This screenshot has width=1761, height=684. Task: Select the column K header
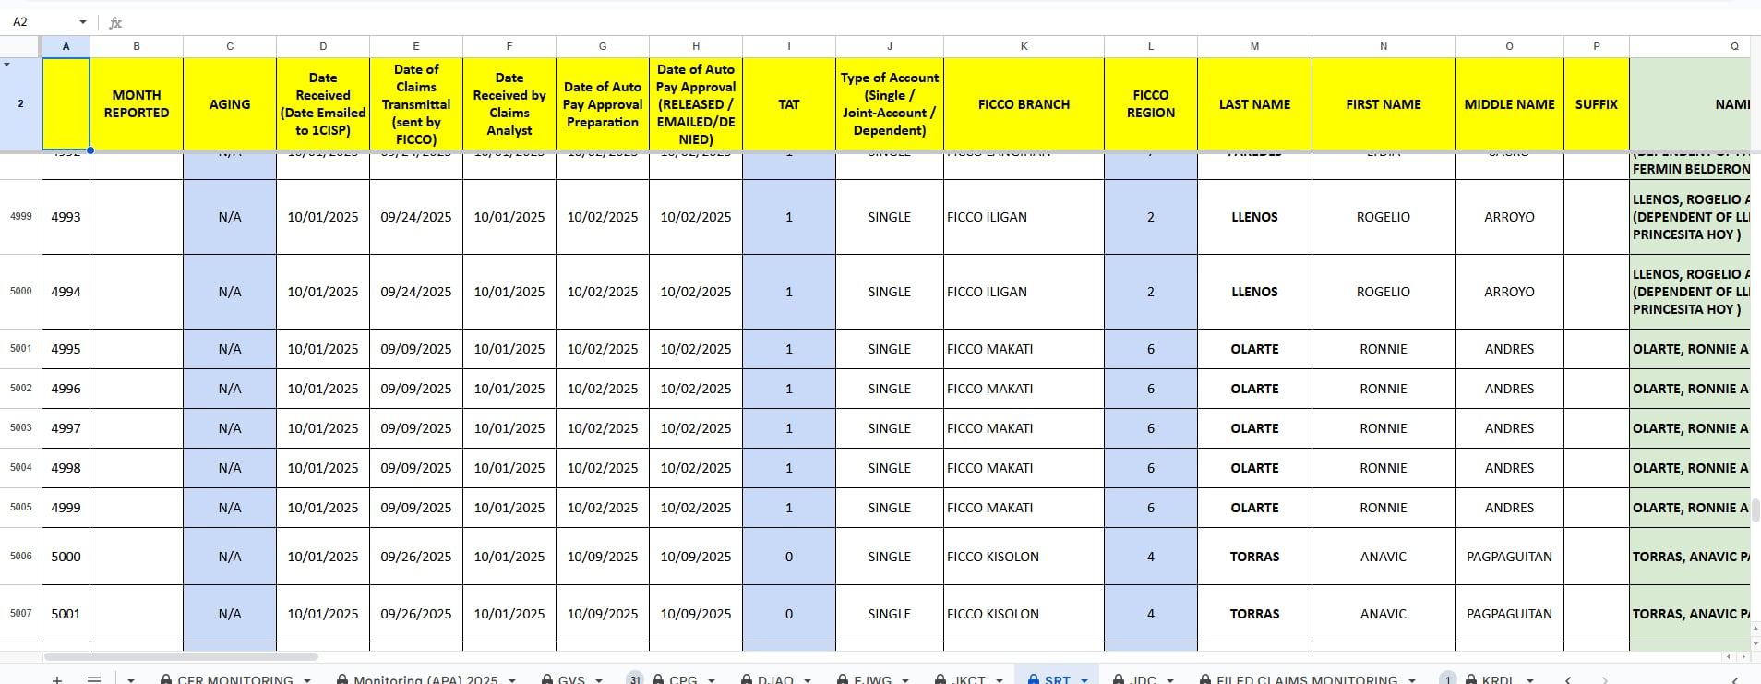click(1024, 46)
